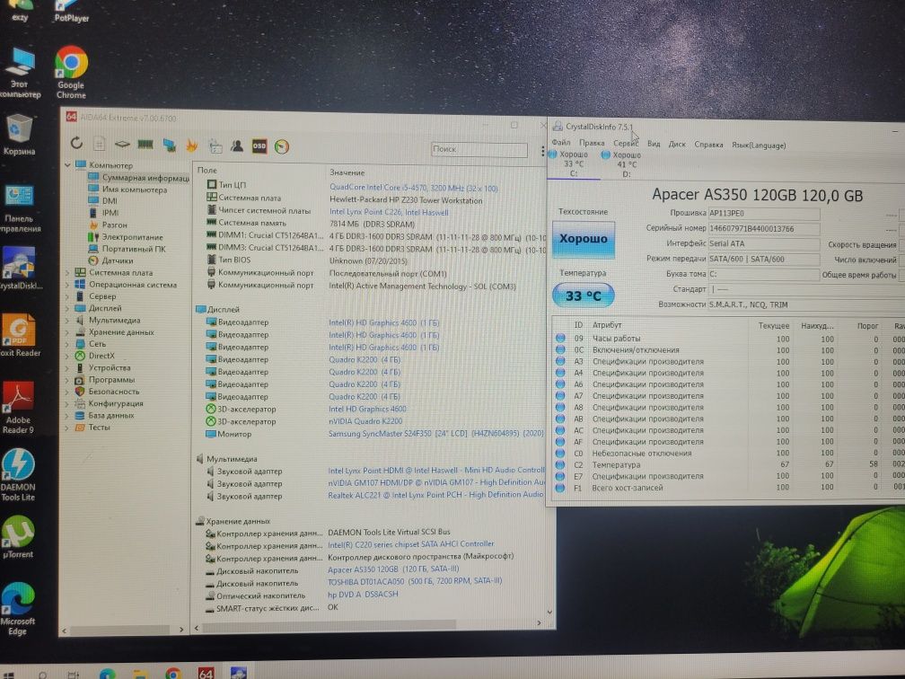Image resolution: width=905 pixels, height=679 pixels.
Task: Click the Chrome icon in the taskbar
Action: point(173,674)
